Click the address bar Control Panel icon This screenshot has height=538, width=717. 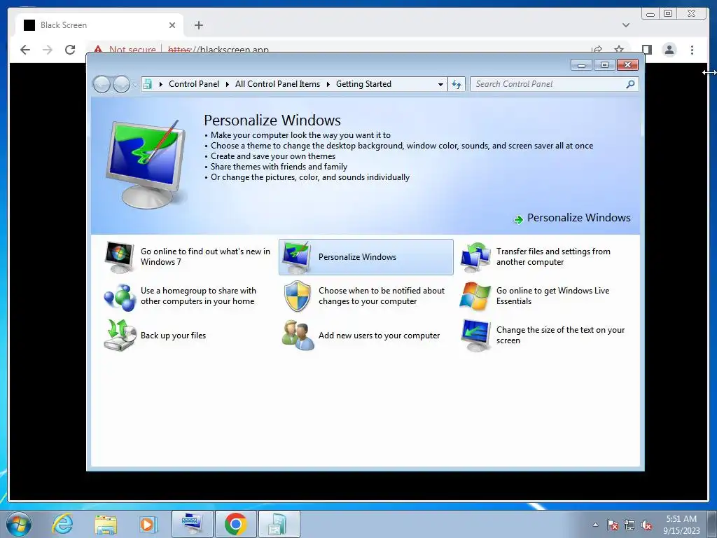pyautogui.click(x=147, y=84)
